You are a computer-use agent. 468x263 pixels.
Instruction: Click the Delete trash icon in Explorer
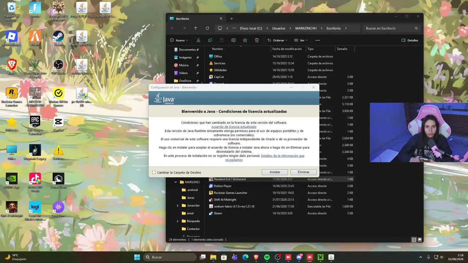click(257, 40)
